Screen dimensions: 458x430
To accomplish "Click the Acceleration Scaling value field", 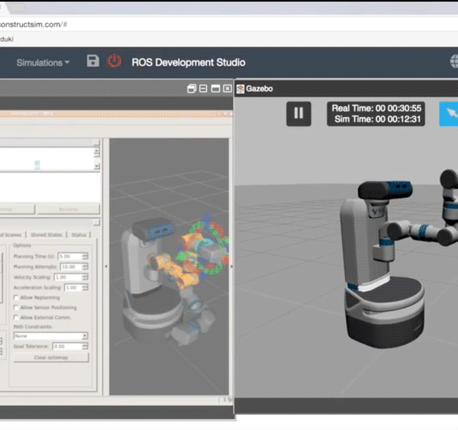I will (x=73, y=288).
